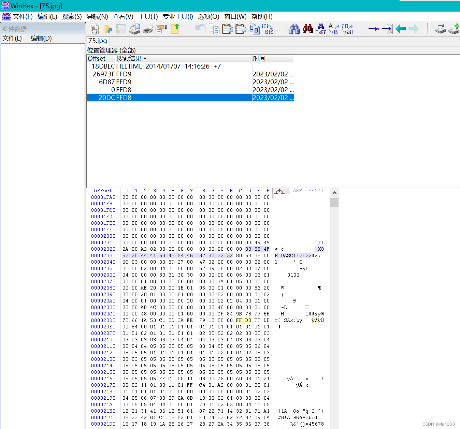Click the folder icon with green up arrow

pos(175,29)
